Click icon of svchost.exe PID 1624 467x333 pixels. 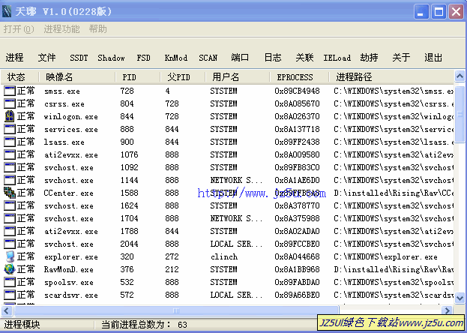[10, 205]
